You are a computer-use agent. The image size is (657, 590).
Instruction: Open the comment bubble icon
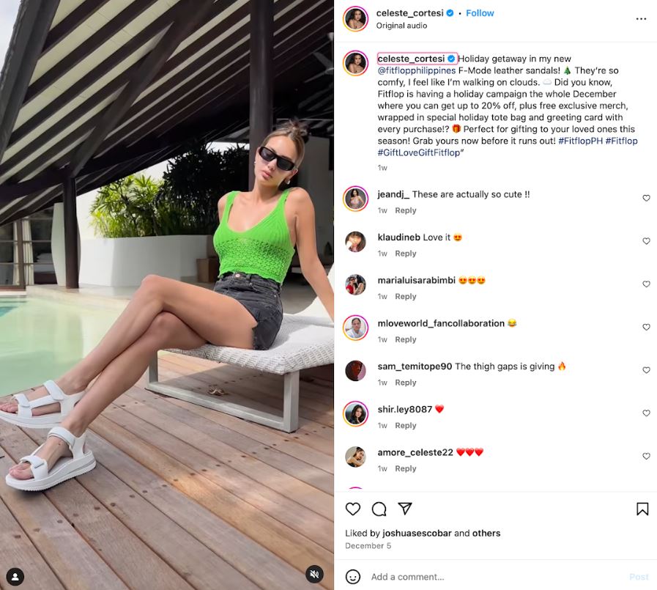[x=379, y=509]
